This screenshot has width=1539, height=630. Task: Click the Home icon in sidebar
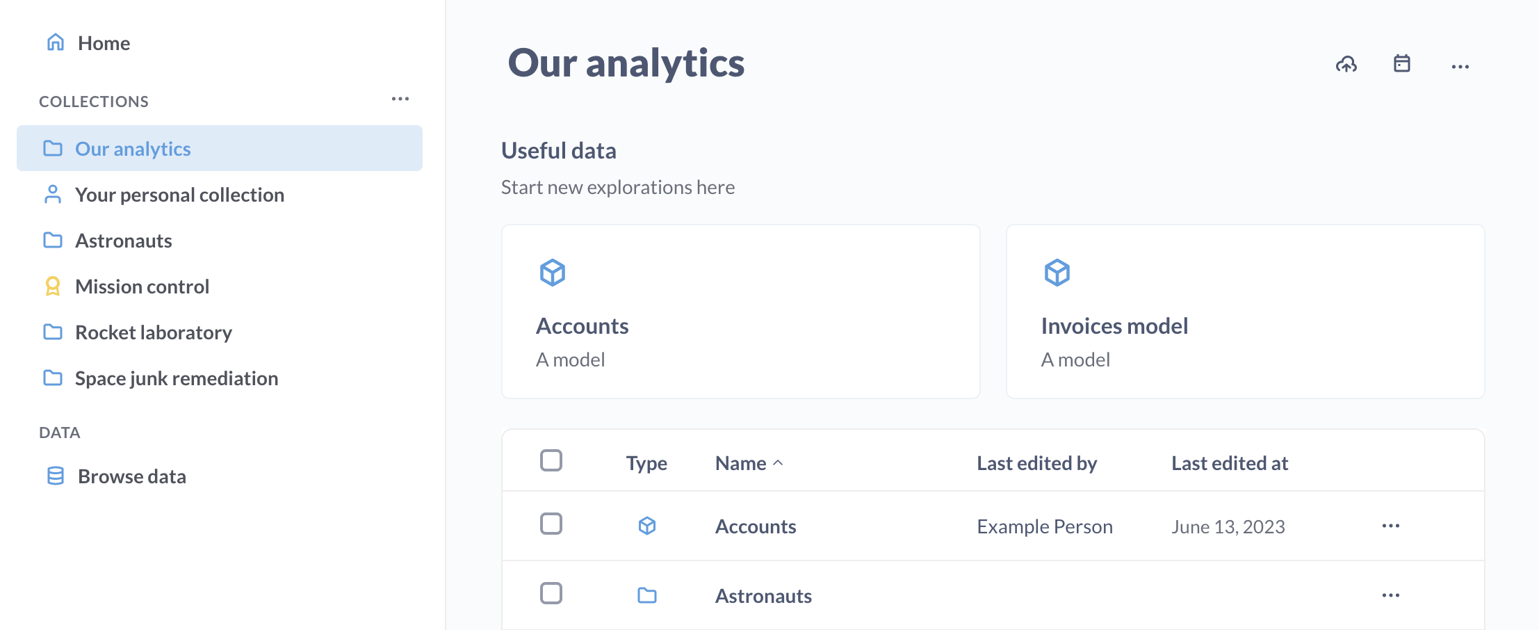56,42
